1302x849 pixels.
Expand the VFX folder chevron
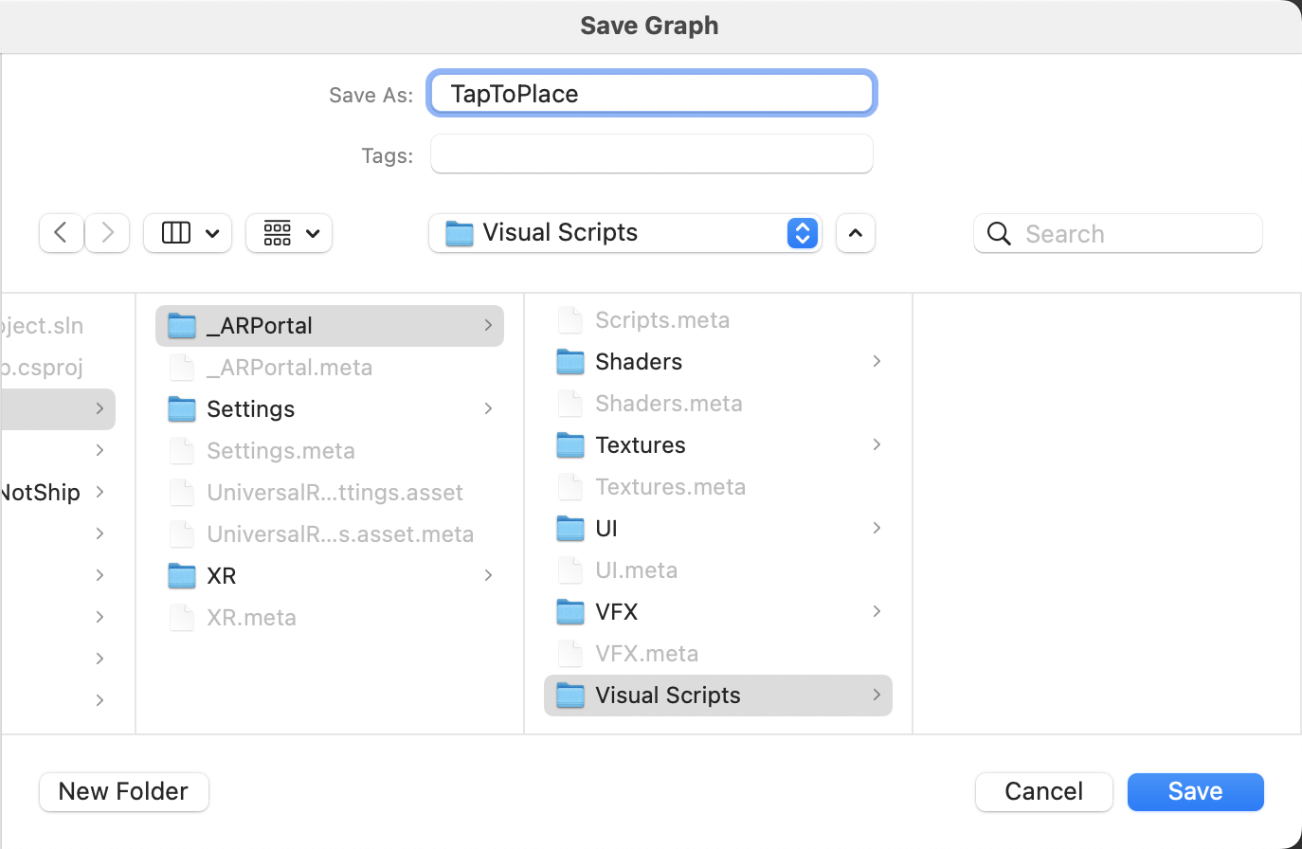click(x=877, y=611)
